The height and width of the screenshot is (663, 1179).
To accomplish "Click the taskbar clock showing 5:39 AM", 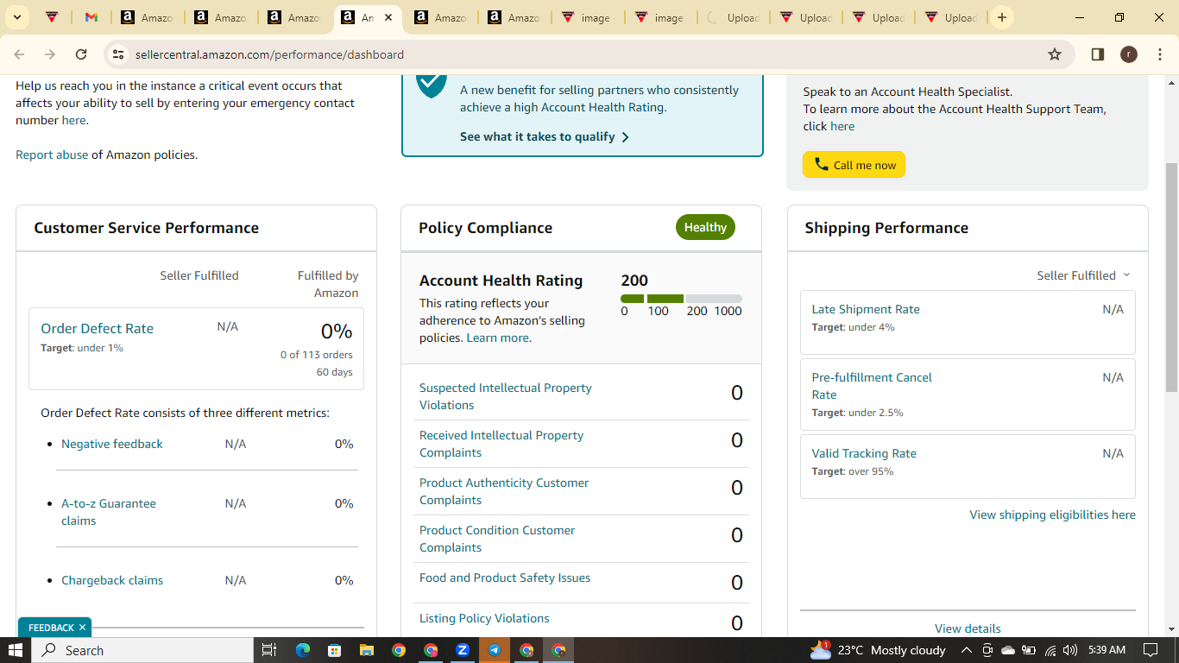I will coord(1106,650).
